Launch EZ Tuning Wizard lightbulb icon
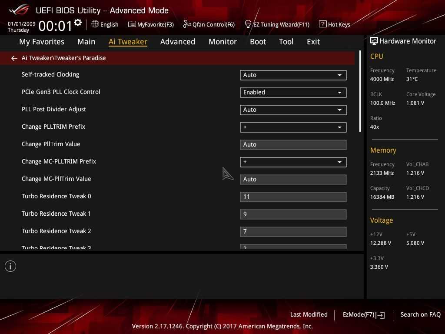 [248, 24]
